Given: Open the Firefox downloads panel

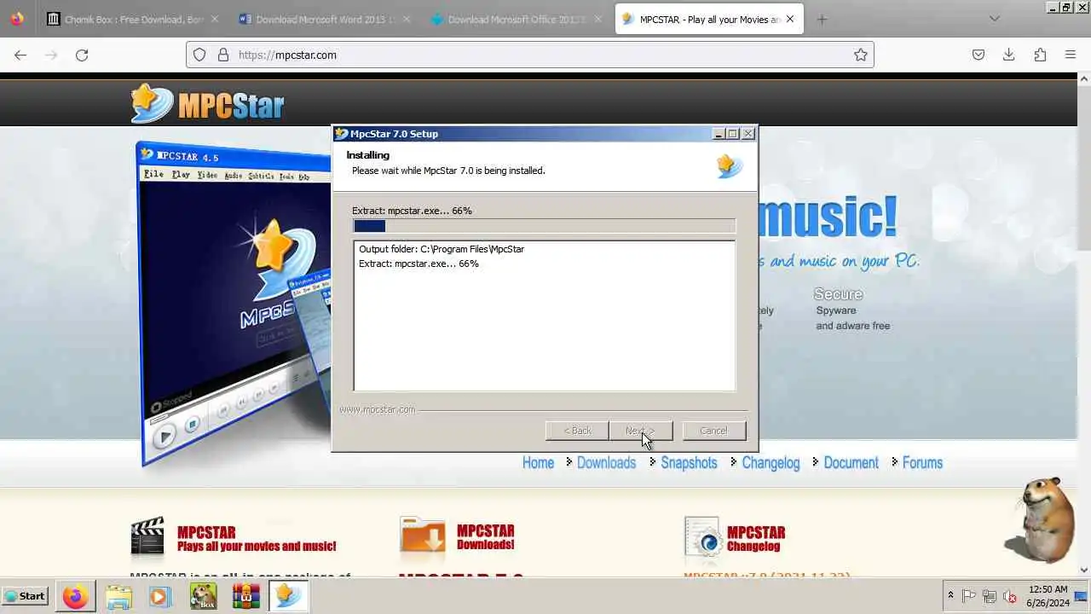Looking at the screenshot, I should [1009, 55].
